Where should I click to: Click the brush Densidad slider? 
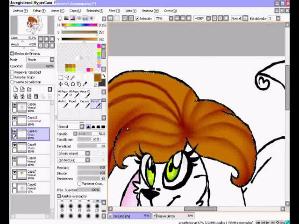pos(92,146)
